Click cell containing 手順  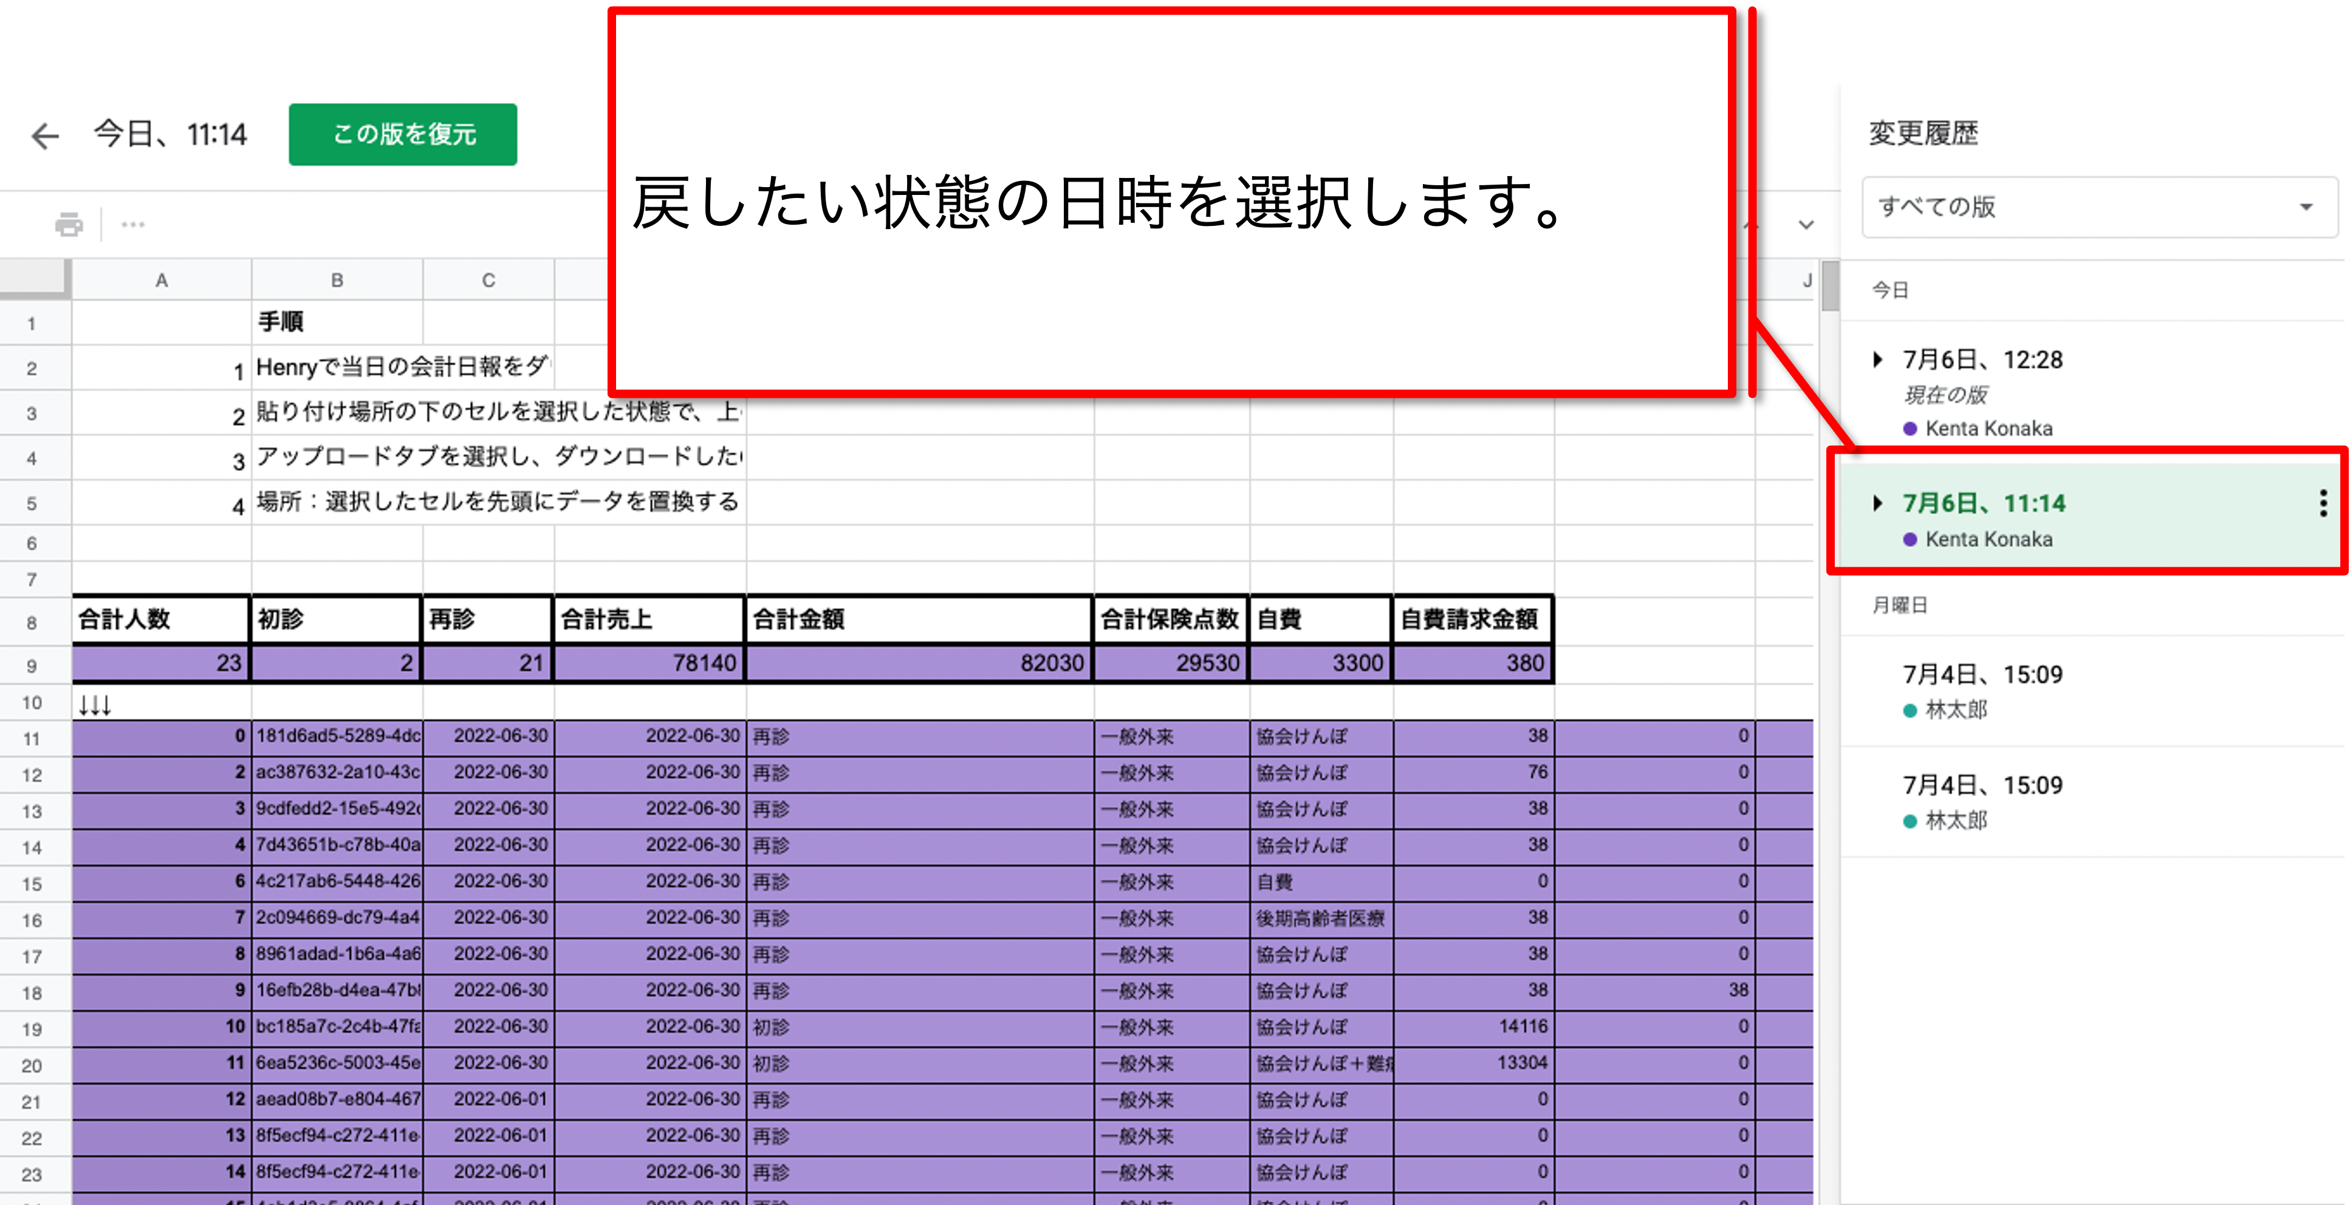pos(337,322)
